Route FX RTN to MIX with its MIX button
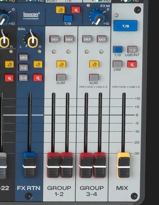The height and width of the screenshot is (205, 159). coord(23,57)
